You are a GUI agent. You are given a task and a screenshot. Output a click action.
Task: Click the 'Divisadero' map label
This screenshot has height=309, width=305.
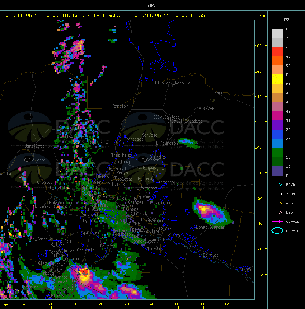[x=163, y=182]
